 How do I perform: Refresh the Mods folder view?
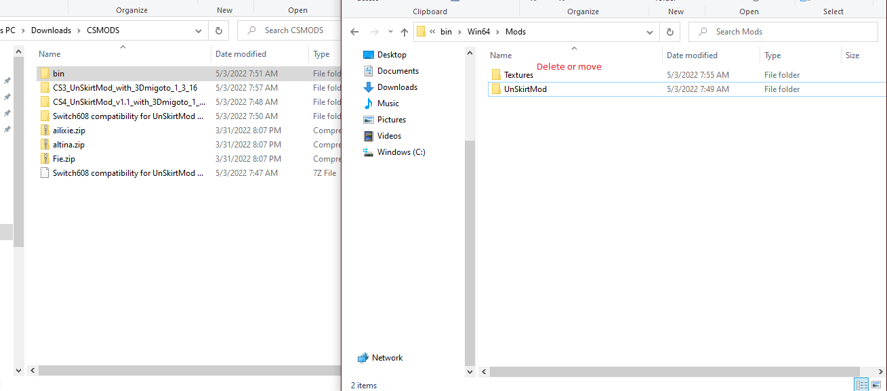tap(669, 32)
